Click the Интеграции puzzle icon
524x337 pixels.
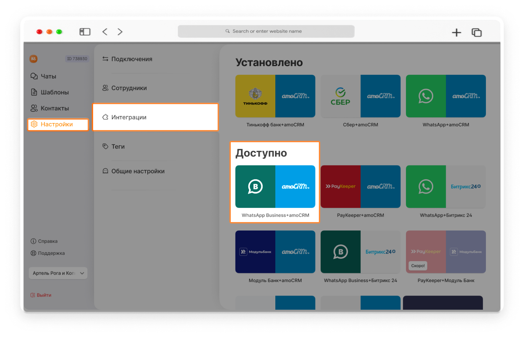[x=105, y=117]
